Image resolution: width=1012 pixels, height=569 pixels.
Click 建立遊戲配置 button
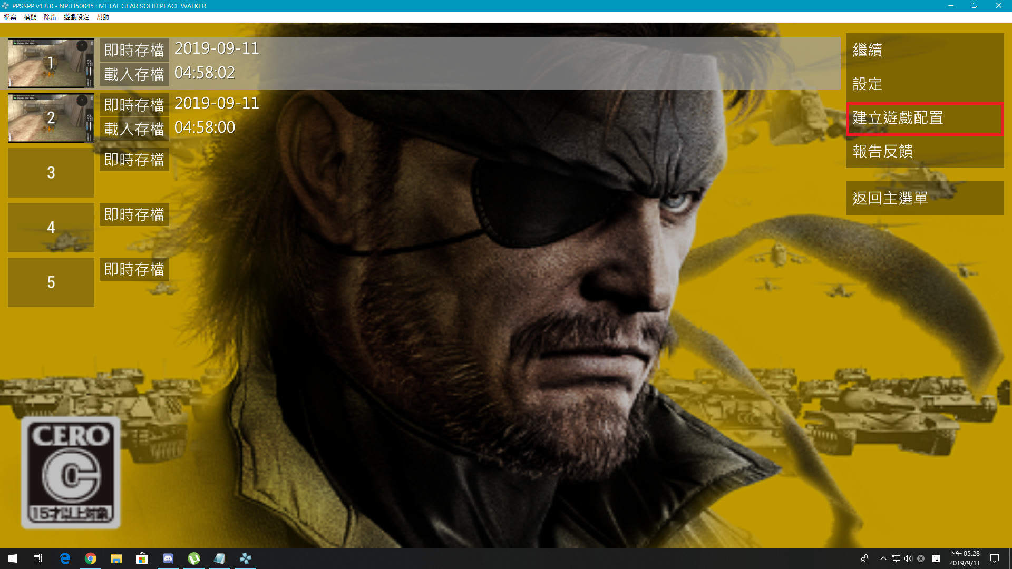pos(925,118)
